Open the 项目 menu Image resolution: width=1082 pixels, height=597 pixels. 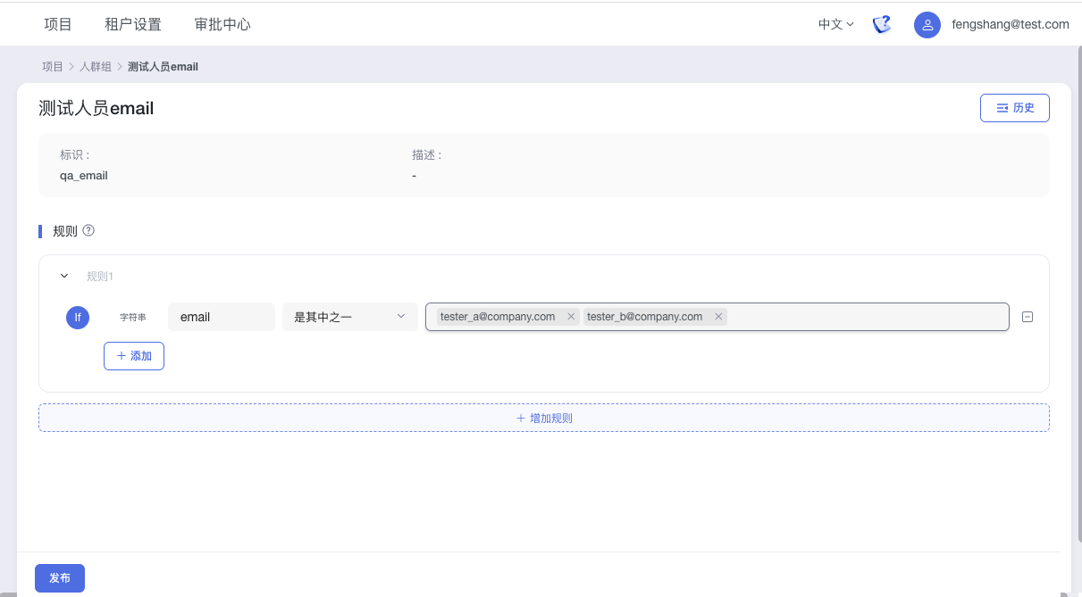[x=58, y=24]
